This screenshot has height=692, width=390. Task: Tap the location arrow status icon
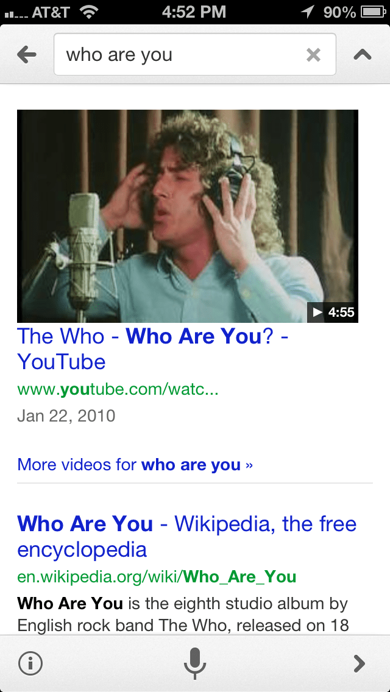[x=308, y=12]
